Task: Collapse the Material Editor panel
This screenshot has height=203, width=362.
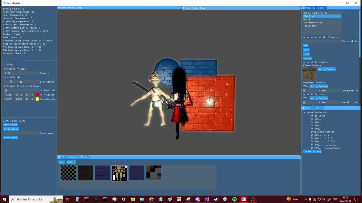Action: (303, 8)
